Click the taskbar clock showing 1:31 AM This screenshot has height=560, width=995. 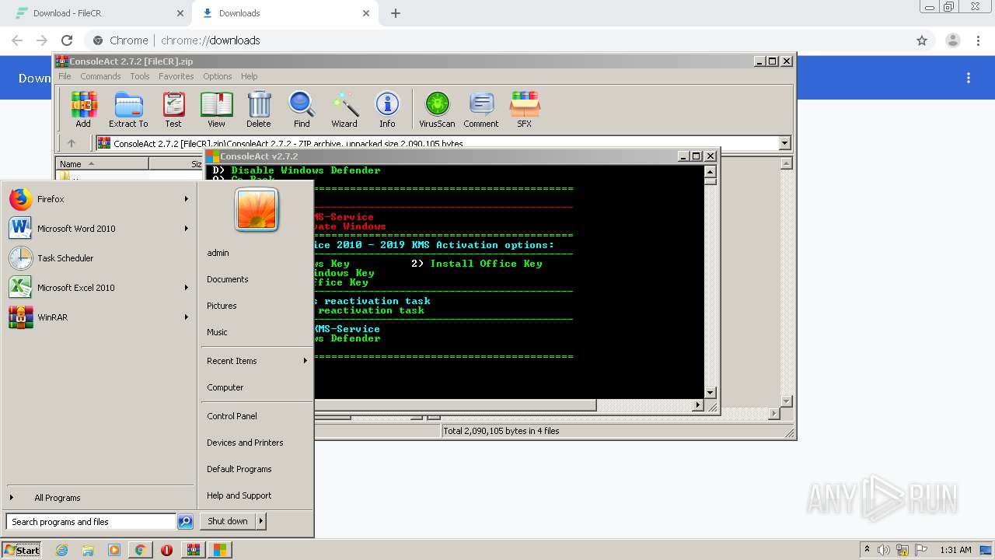[955, 550]
